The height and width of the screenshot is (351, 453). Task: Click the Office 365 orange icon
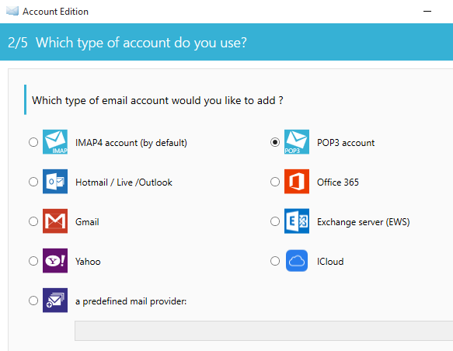tap(297, 181)
